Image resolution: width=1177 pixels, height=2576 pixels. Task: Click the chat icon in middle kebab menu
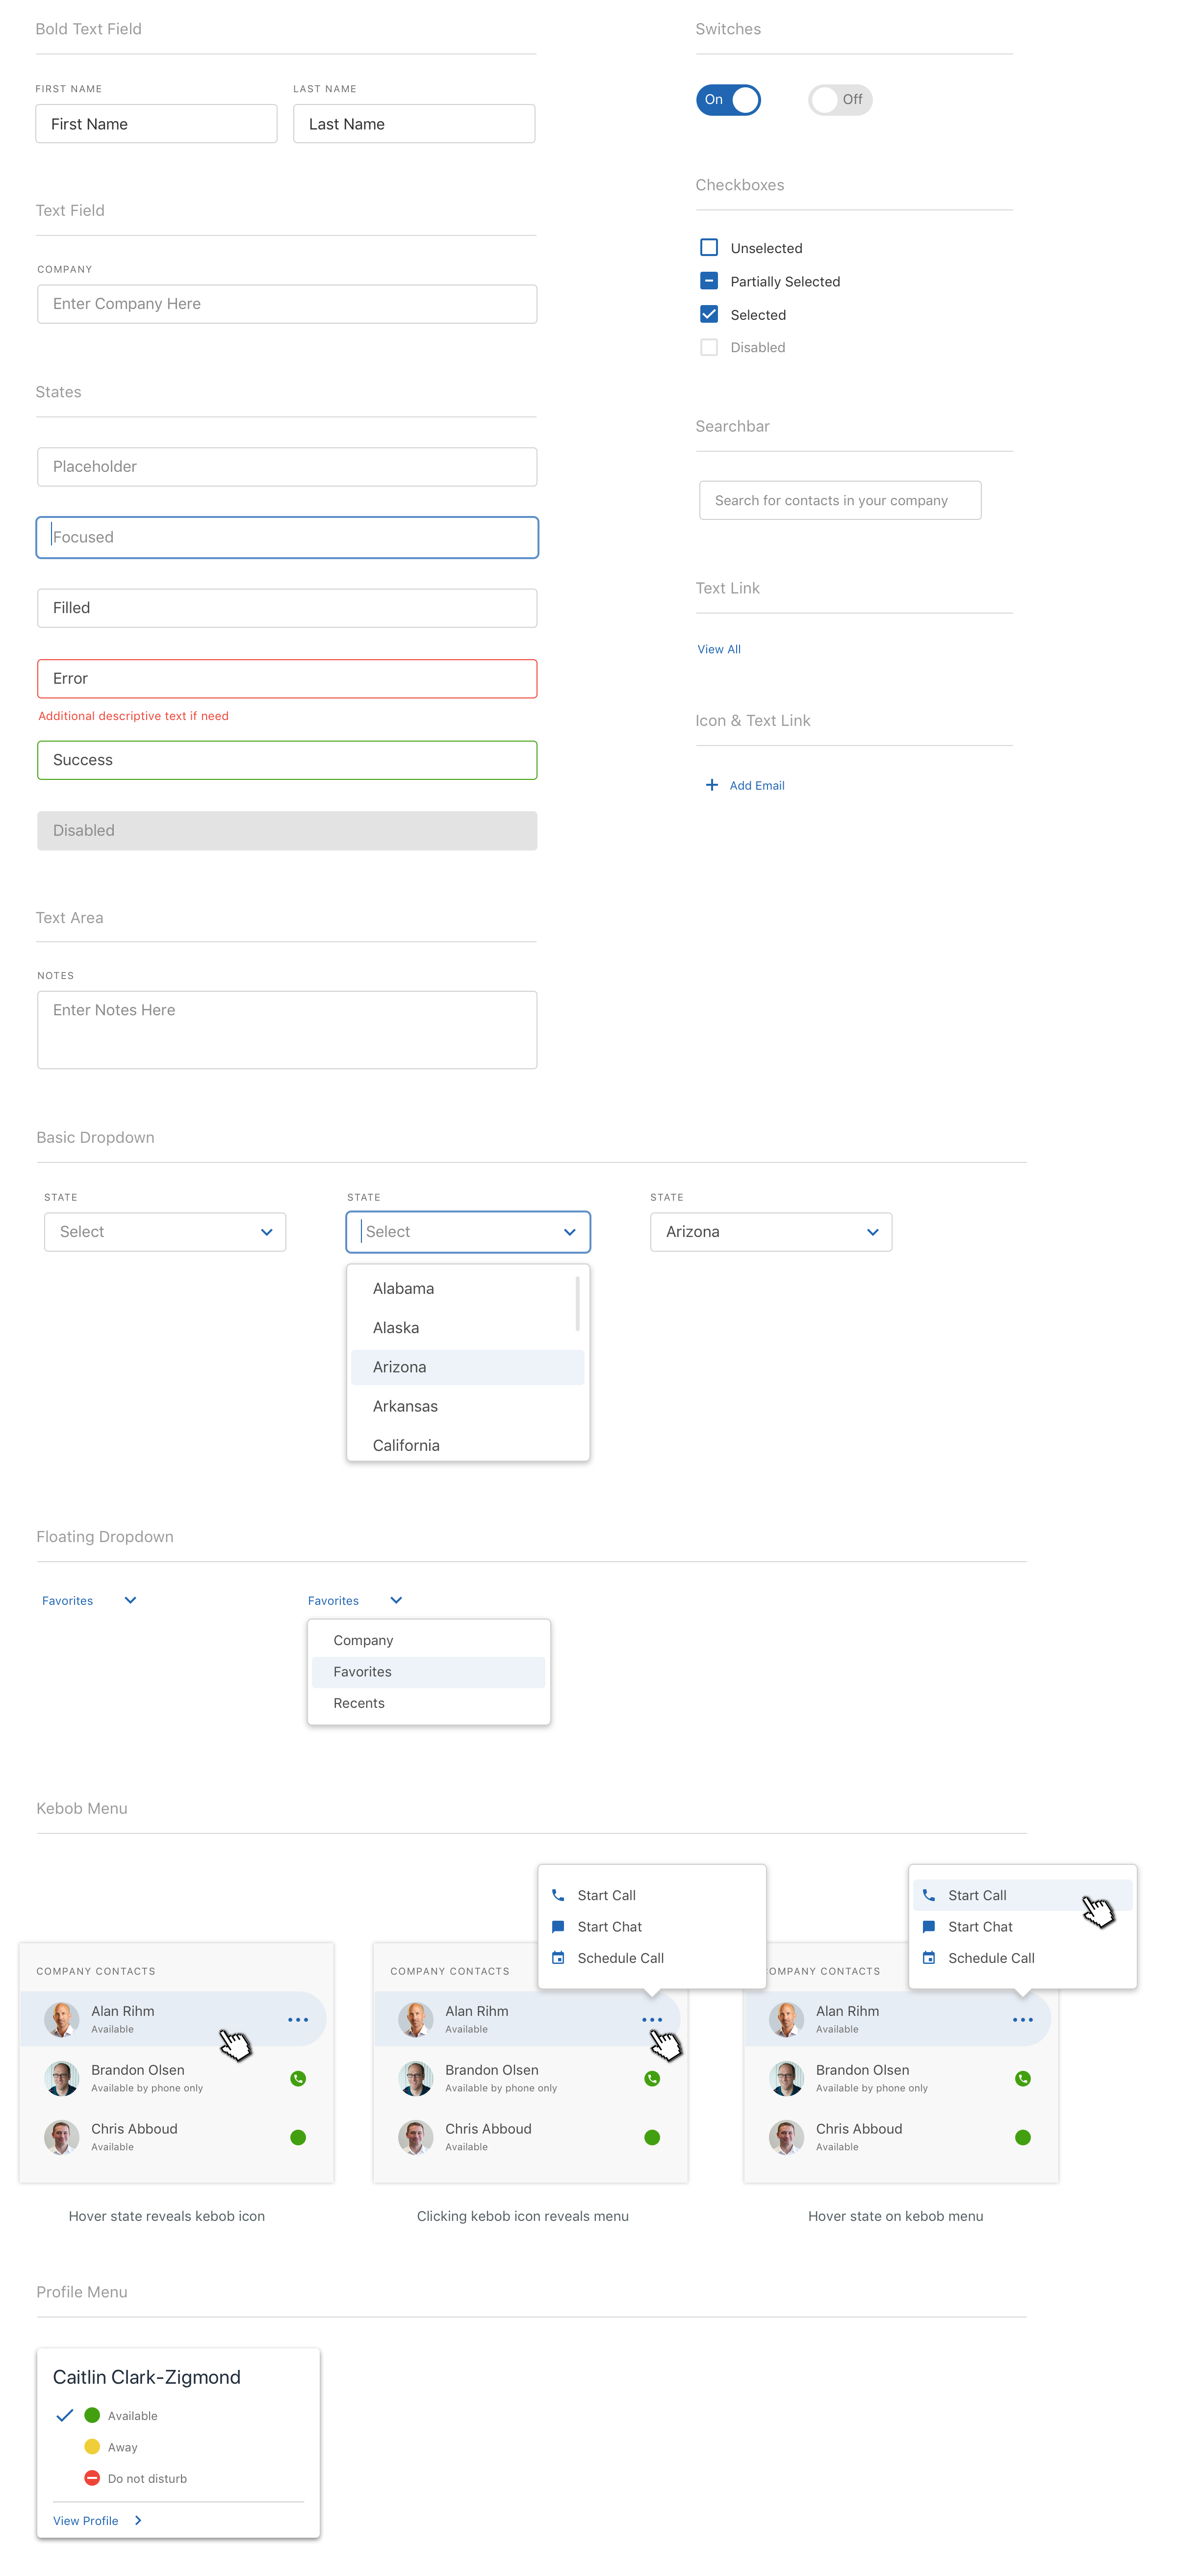click(558, 1927)
